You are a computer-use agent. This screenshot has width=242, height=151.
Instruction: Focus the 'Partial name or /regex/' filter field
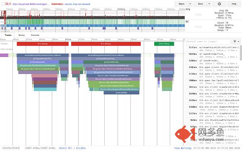click(x=208, y=42)
